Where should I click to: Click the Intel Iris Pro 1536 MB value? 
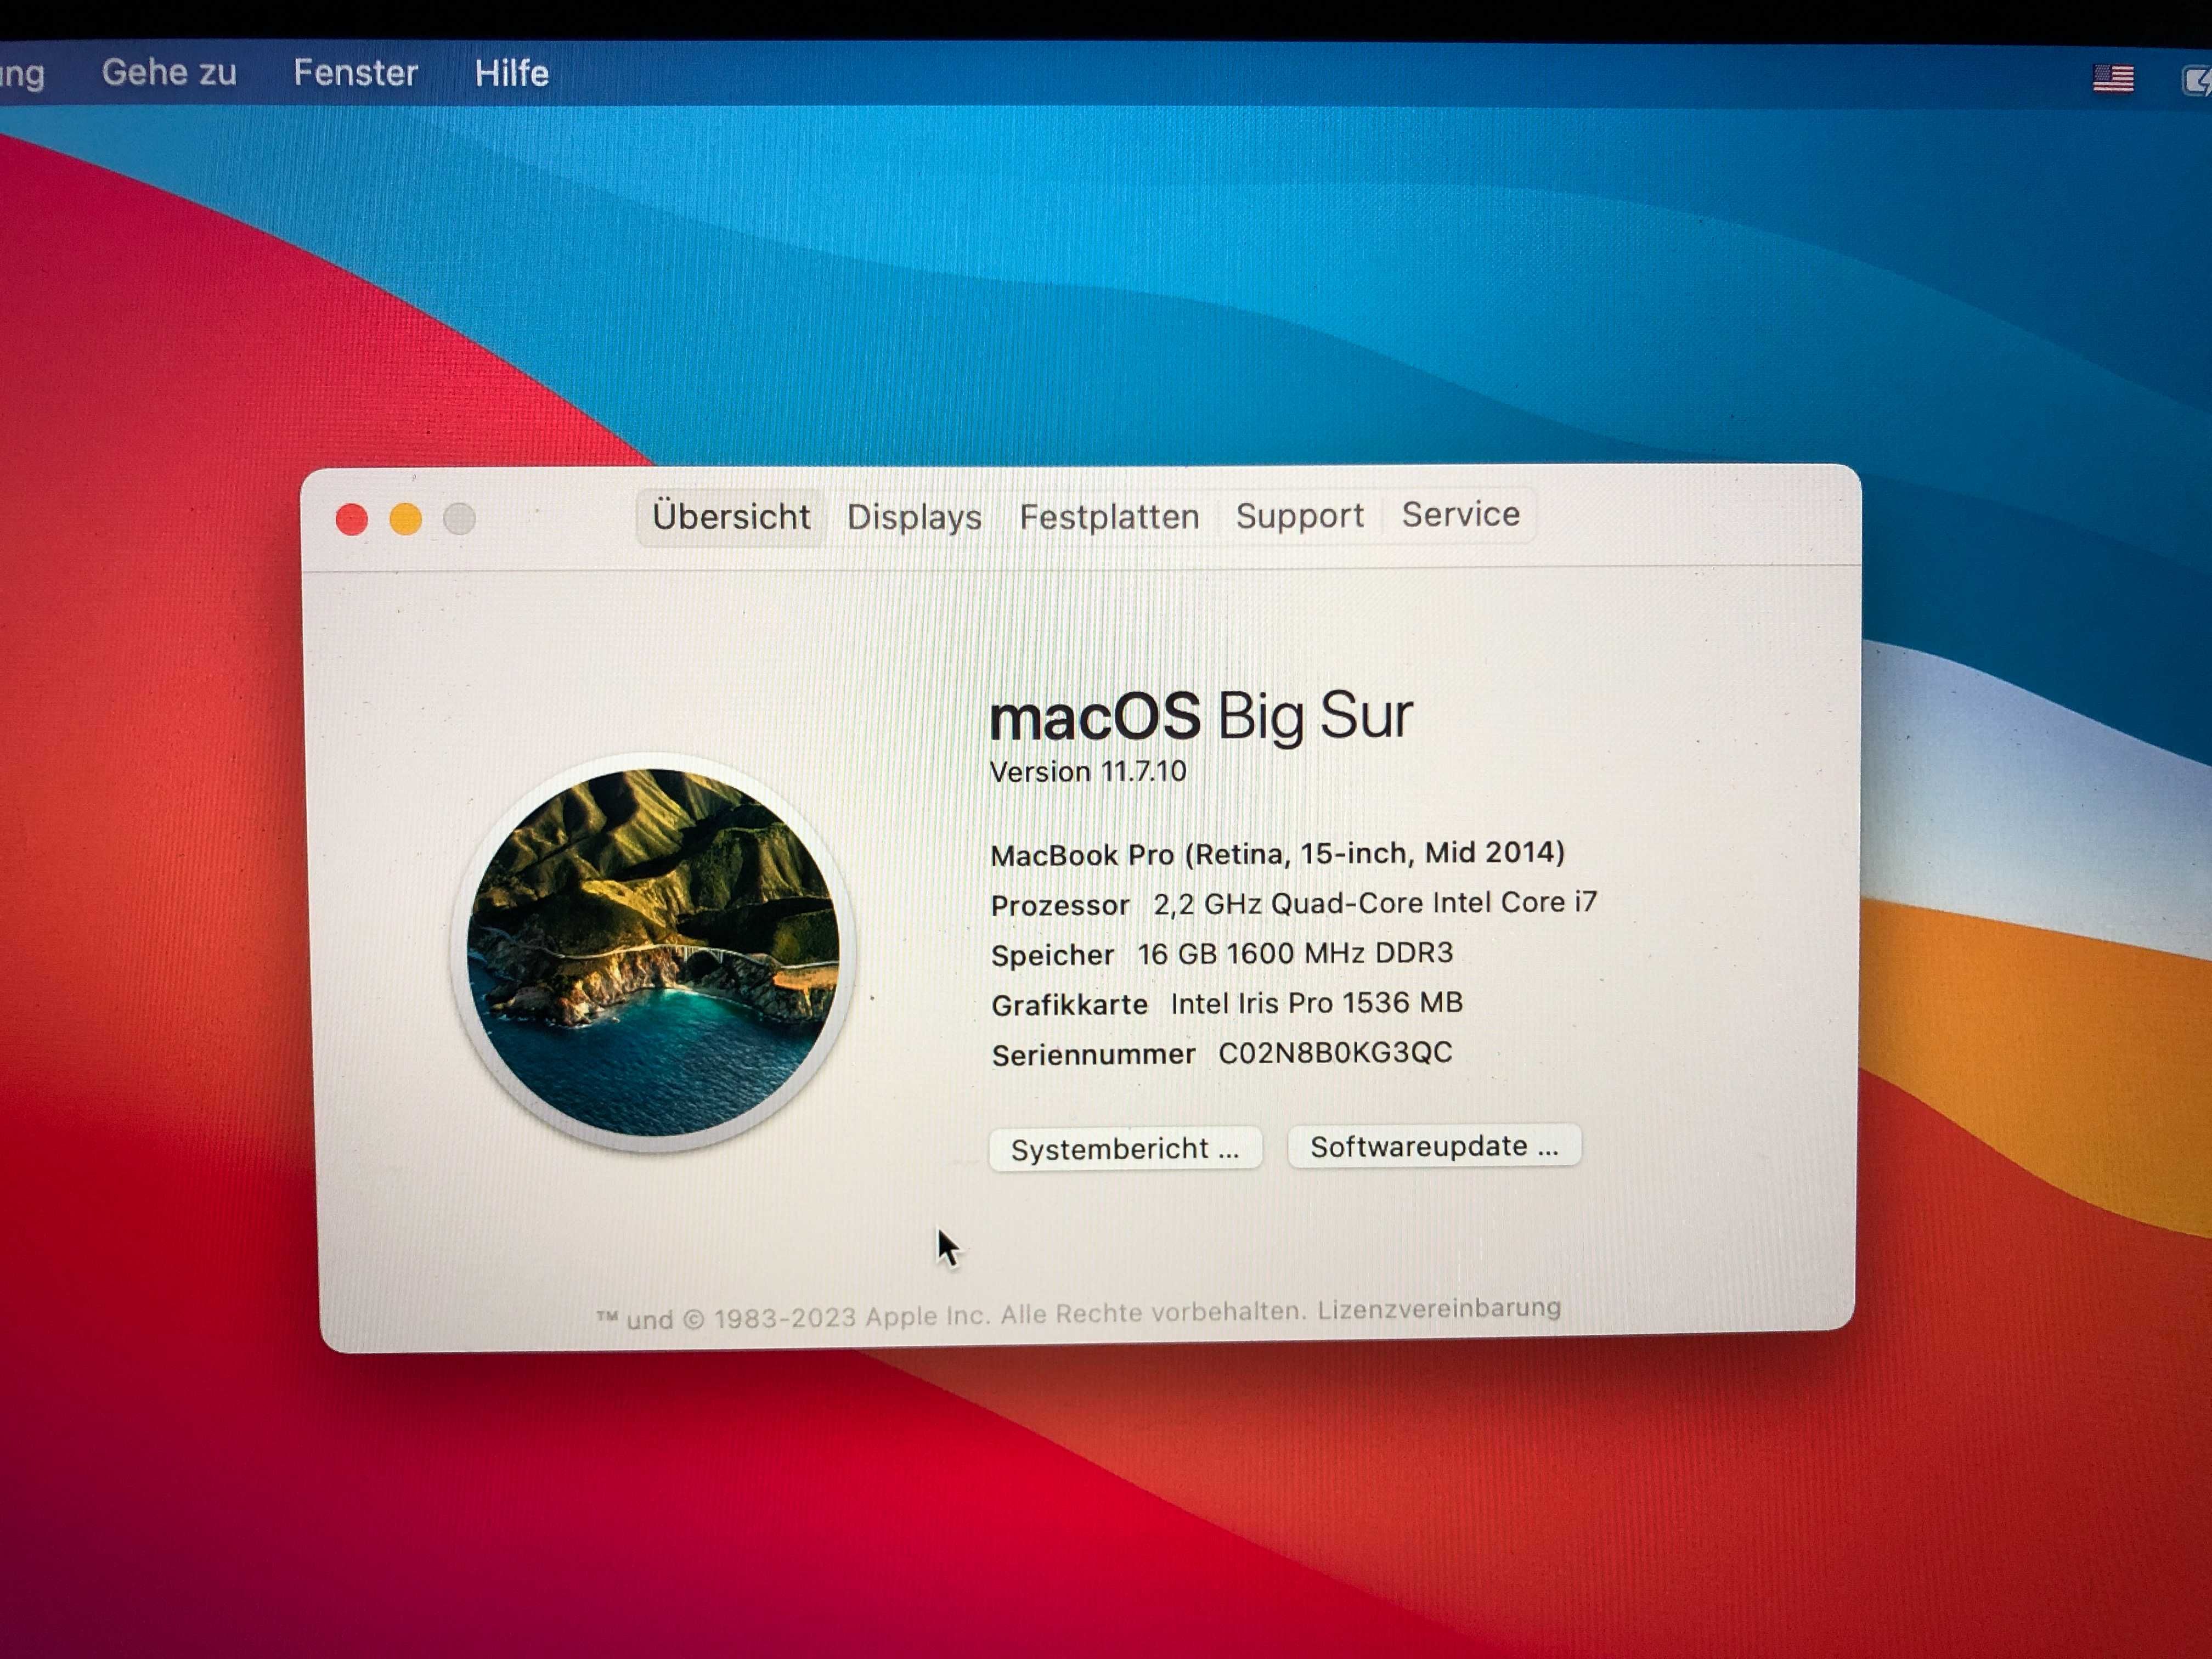point(1316,1003)
